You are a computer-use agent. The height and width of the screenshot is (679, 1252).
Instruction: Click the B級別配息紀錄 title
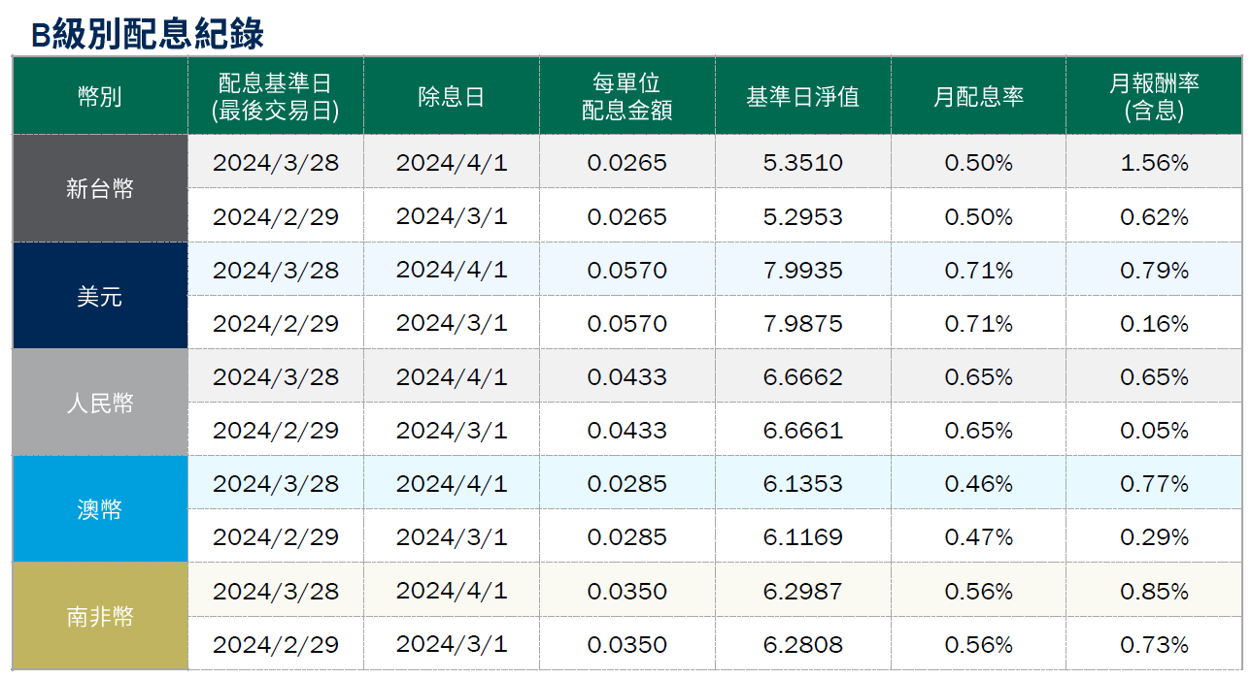pos(148,34)
